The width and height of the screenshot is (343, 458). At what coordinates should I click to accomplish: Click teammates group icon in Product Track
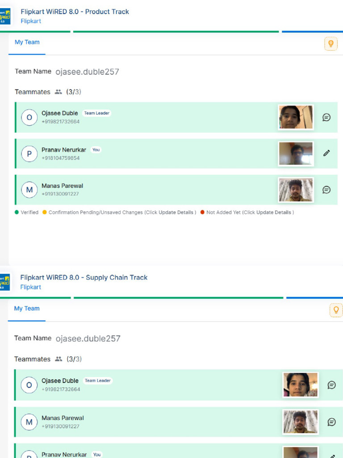tap(59, 92)
